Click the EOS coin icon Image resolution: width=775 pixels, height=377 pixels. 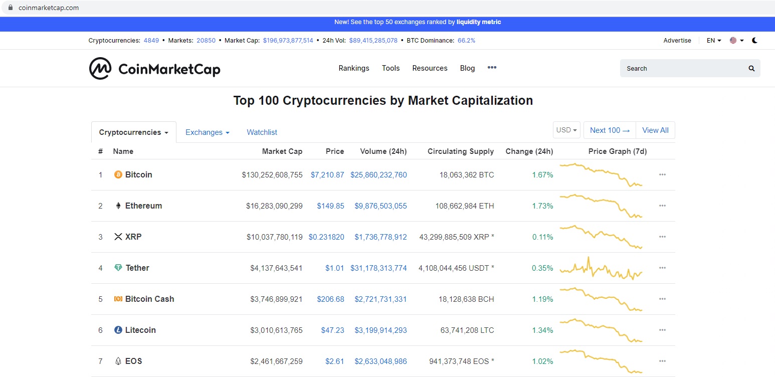click(x=118, y=361)
